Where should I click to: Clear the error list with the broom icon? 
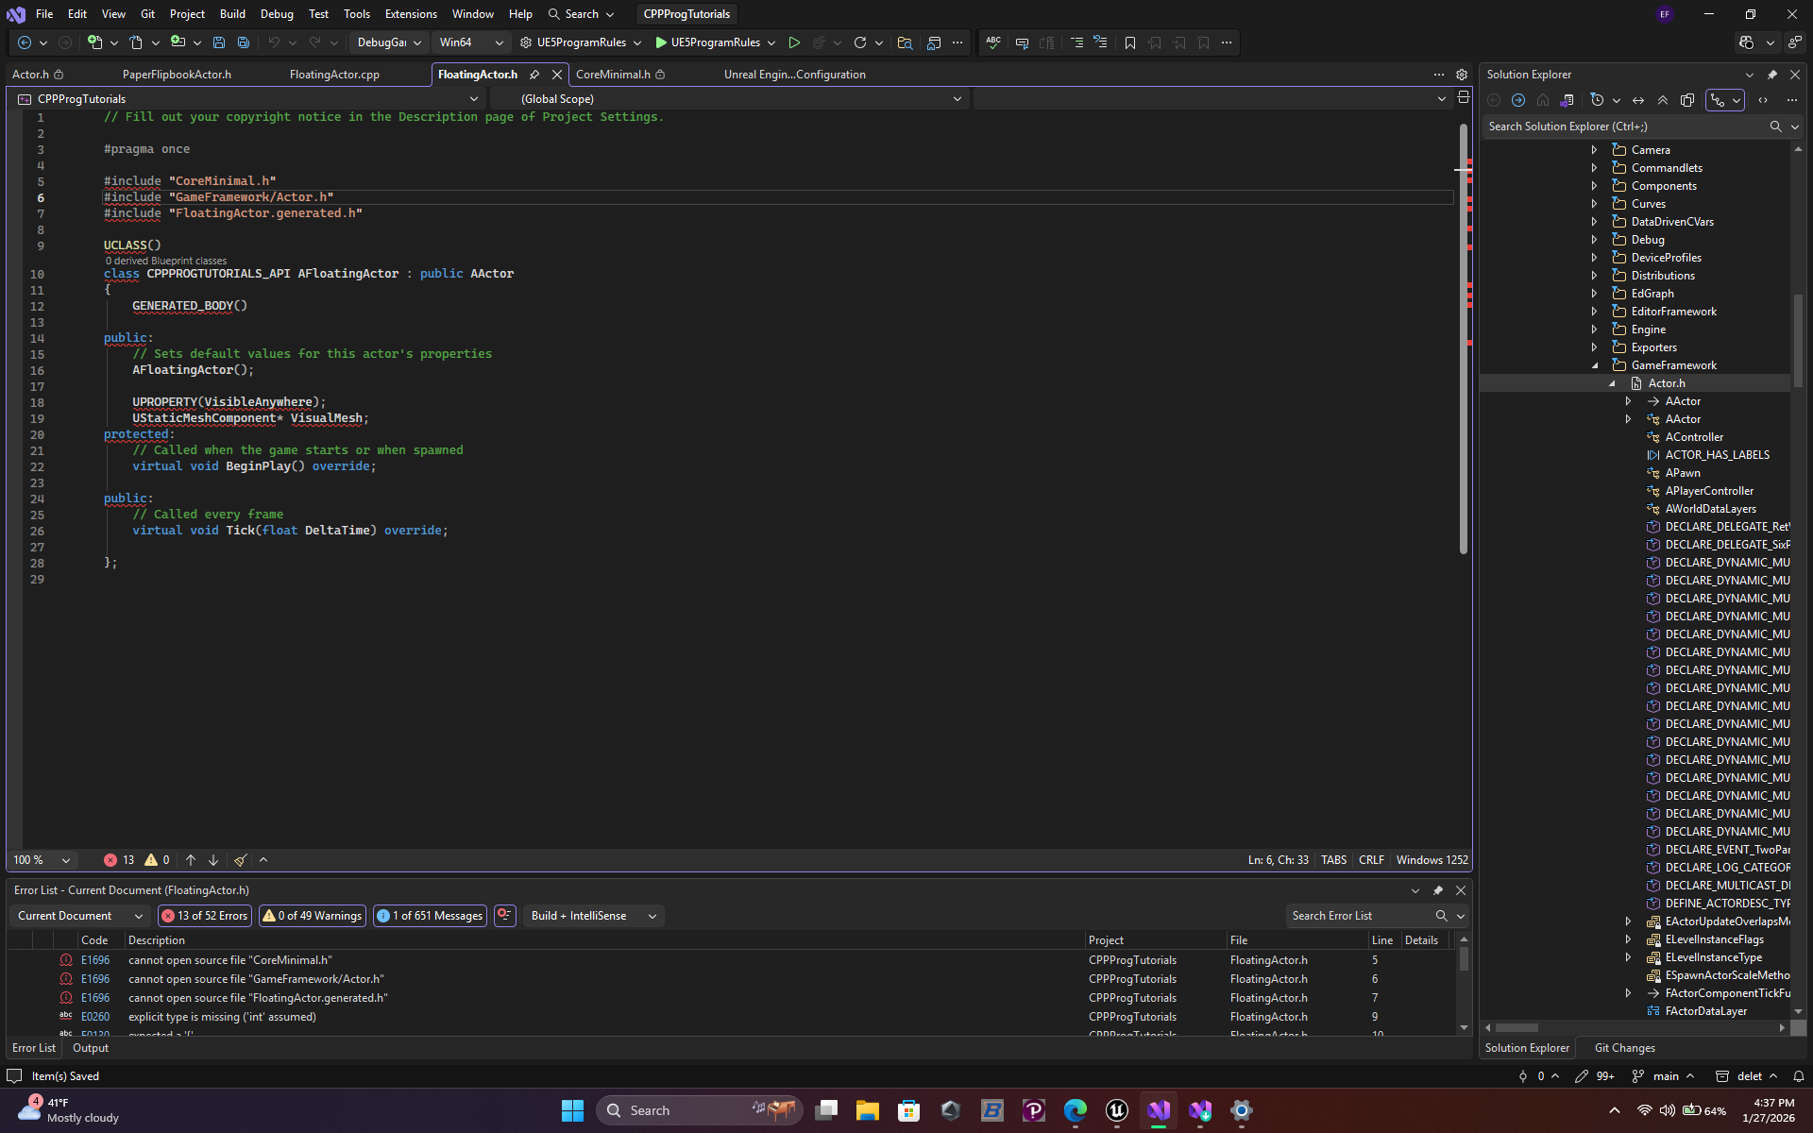click(240, 860)
